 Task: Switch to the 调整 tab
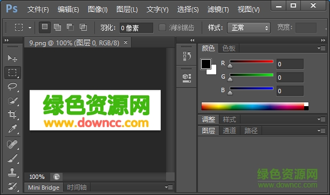click(x=208, y=119)
